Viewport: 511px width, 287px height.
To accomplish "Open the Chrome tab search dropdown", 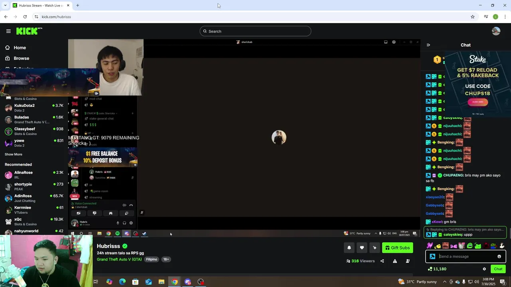I will coord(5,6).
